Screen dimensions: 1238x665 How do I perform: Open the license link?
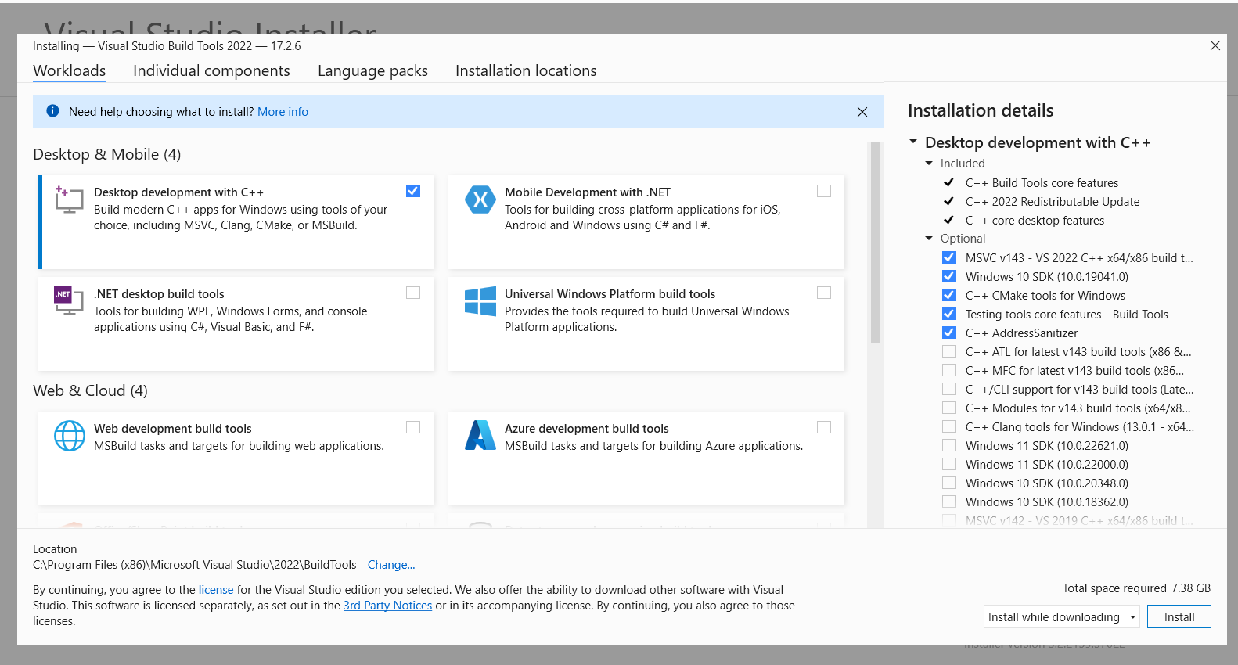click(x=216, y=590)
